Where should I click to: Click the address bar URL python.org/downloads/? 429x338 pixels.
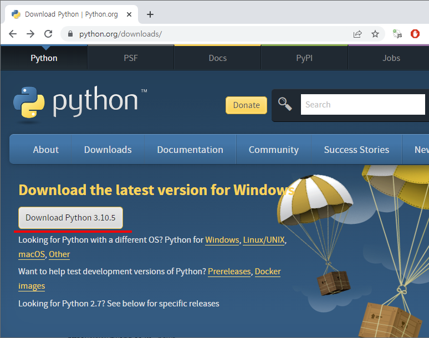pos(120,34)
